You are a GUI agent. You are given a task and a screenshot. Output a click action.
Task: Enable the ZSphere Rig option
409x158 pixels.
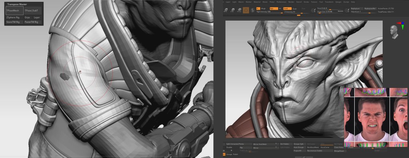tap(13, 18)
